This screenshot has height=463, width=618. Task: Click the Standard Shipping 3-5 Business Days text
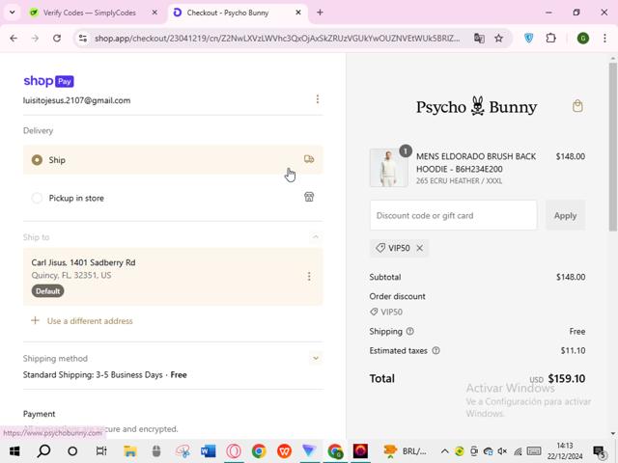pos(93,375)
